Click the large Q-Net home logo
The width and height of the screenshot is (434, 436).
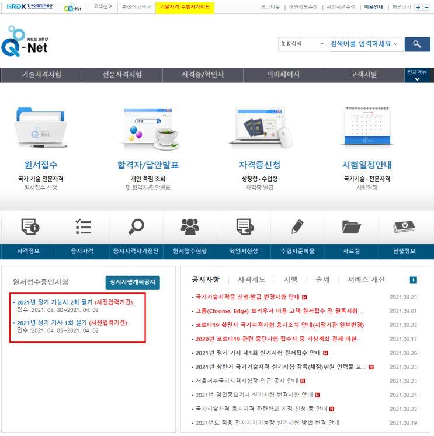25,41
